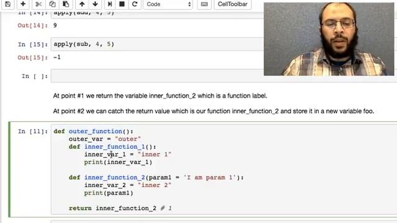
Task: Interrupt the kernel with the stop icon
Action: 122,4
